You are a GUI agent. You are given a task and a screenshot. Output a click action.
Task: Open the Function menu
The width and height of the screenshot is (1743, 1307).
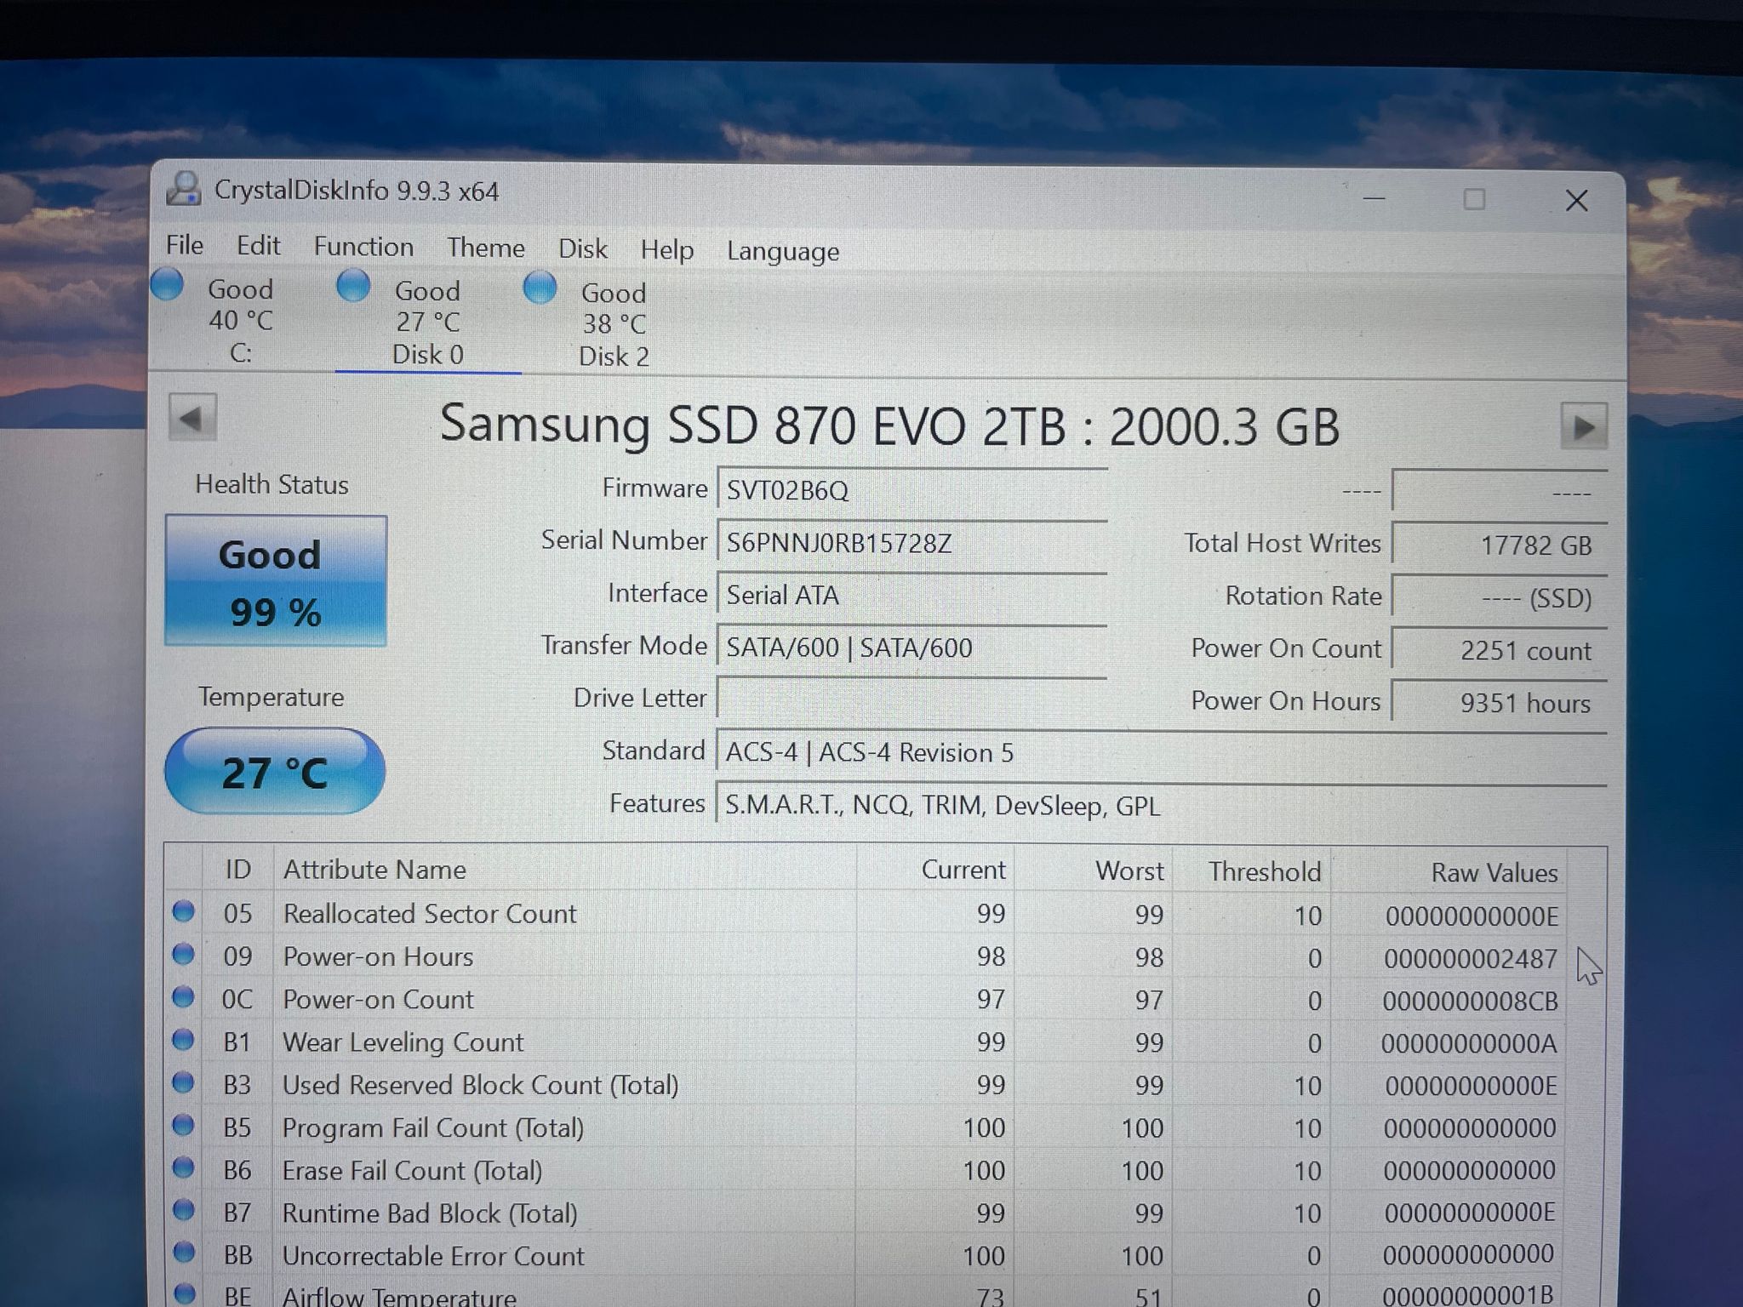[363, 247]
